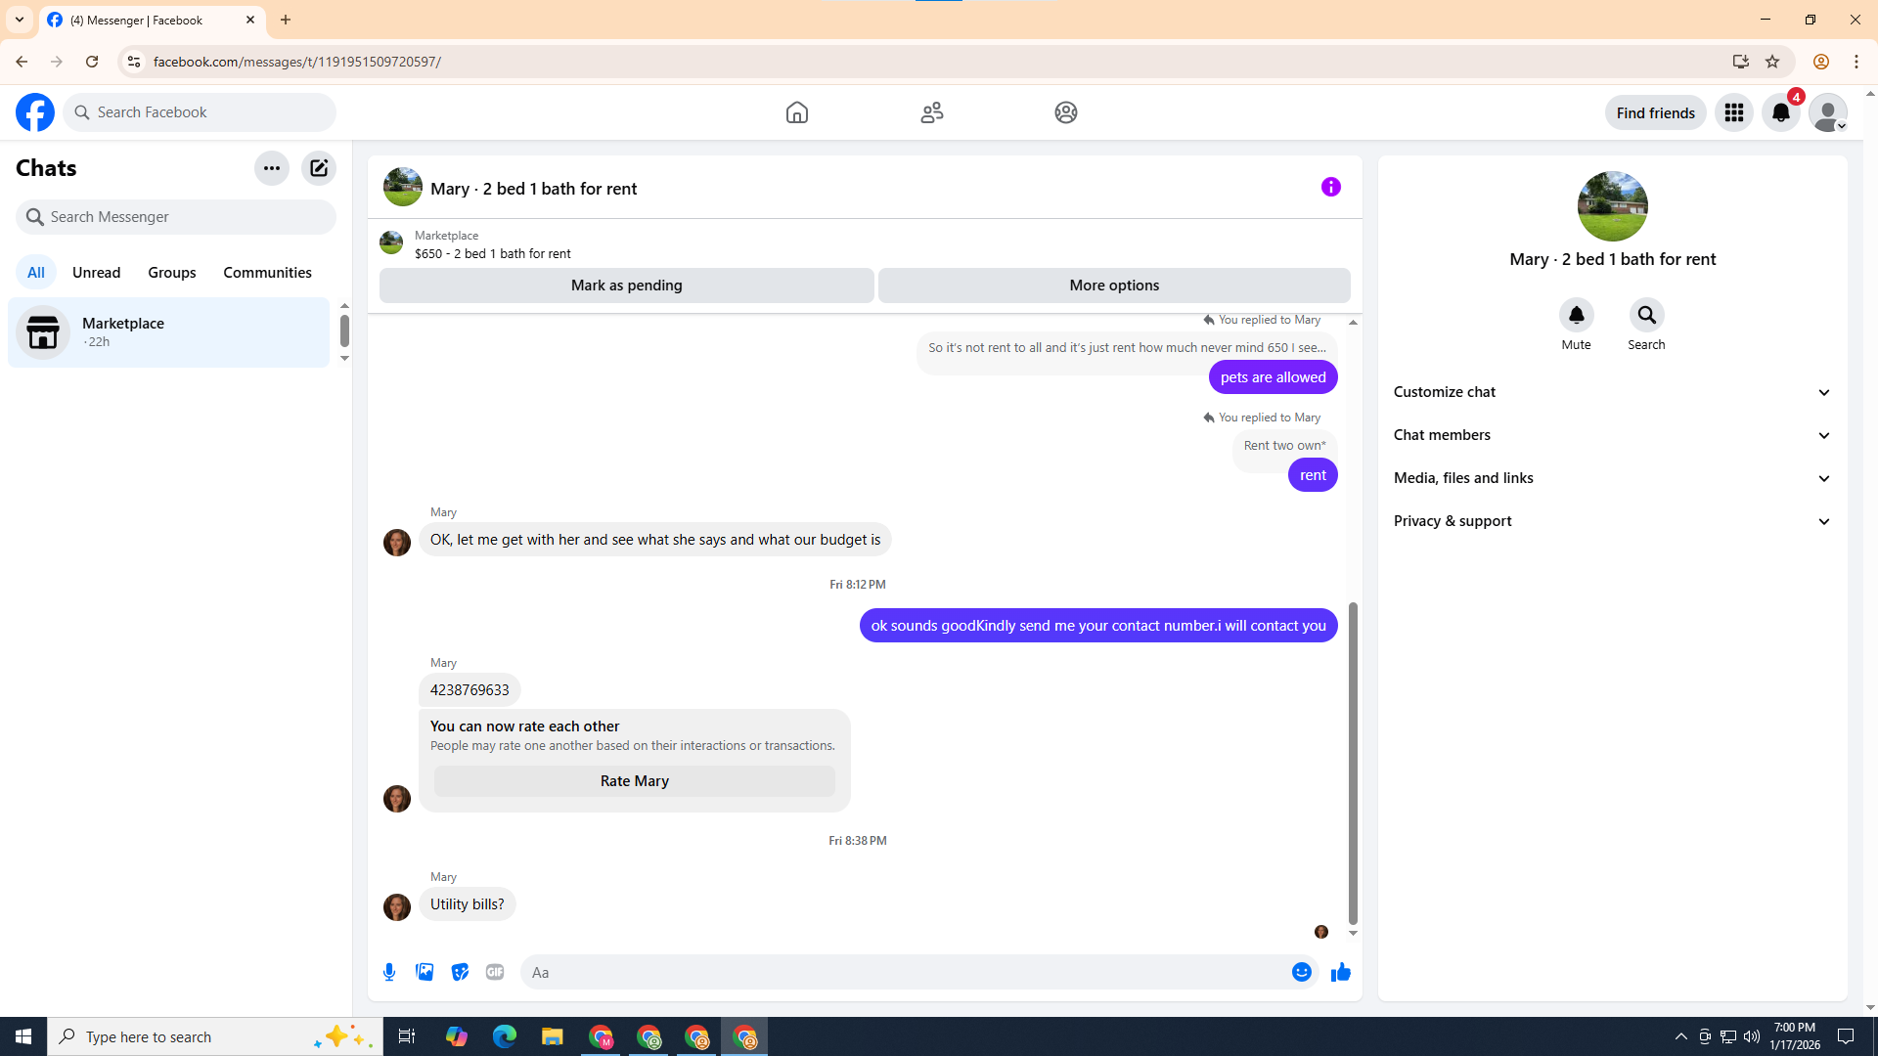The height and width of the screenshot is (1056, 1878).
Task: Open the GIF picker icon
Action: [495, 972]
